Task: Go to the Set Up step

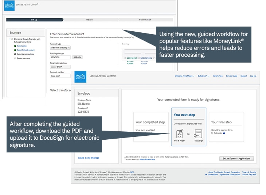Action: pyautogui.click(x=35, y=20)
